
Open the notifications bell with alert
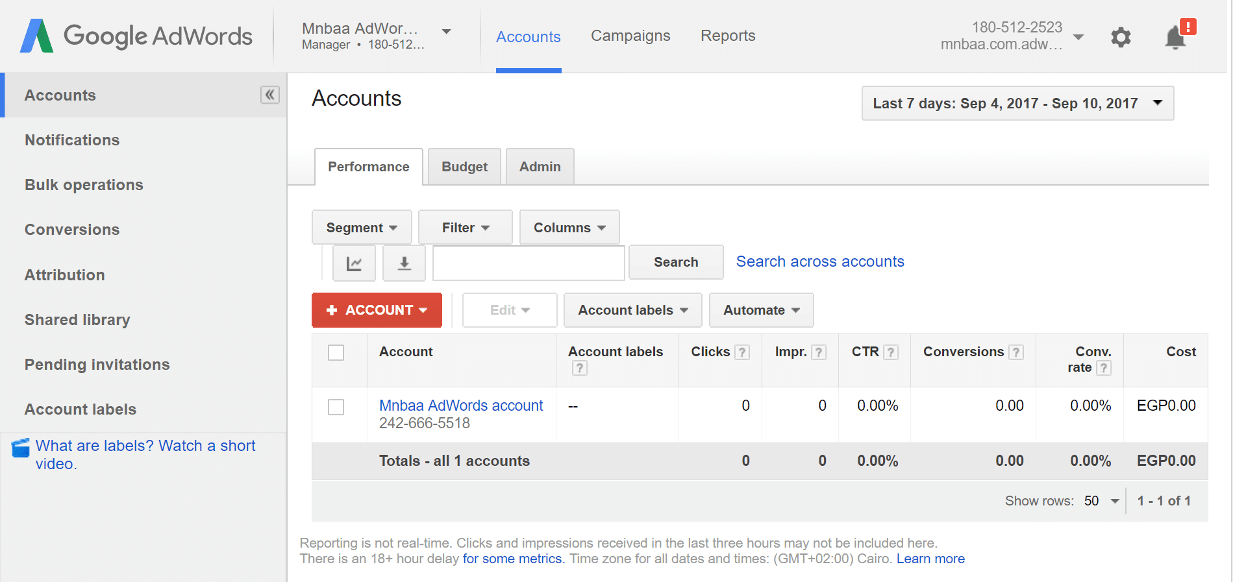pos(1179,36)
